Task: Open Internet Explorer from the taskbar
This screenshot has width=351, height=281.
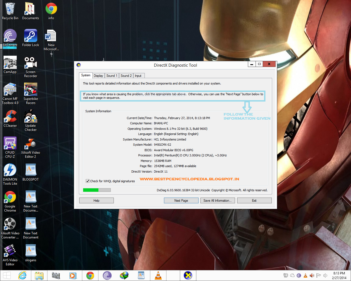Action: coord(22,276)
